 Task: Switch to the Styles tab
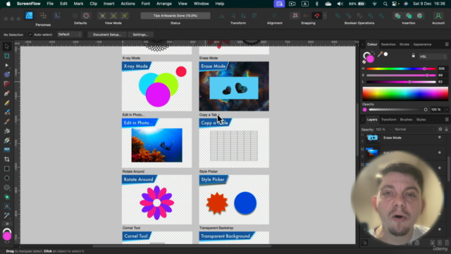[421, 119]
